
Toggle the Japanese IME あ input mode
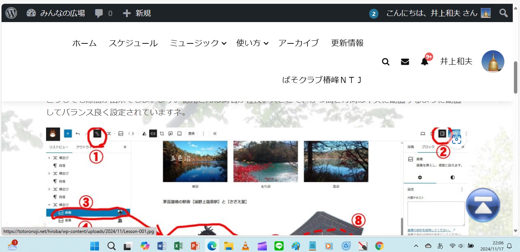tap(440, 246)
